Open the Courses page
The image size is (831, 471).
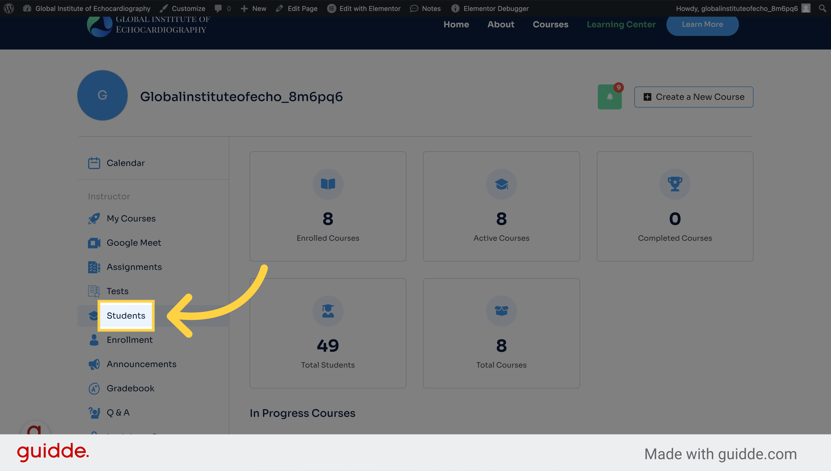[x=551, y=24]
